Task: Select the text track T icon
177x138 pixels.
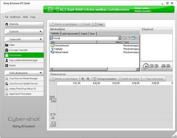Action: click(x=53, y=116)
